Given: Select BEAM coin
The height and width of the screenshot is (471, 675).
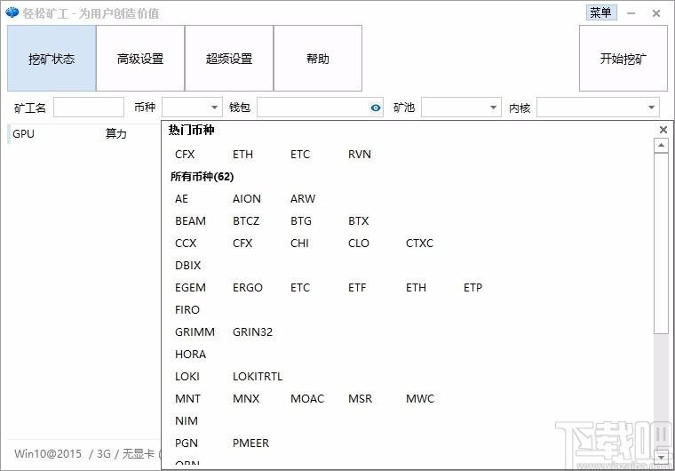Looking at the screenshot, I should 190,221.
